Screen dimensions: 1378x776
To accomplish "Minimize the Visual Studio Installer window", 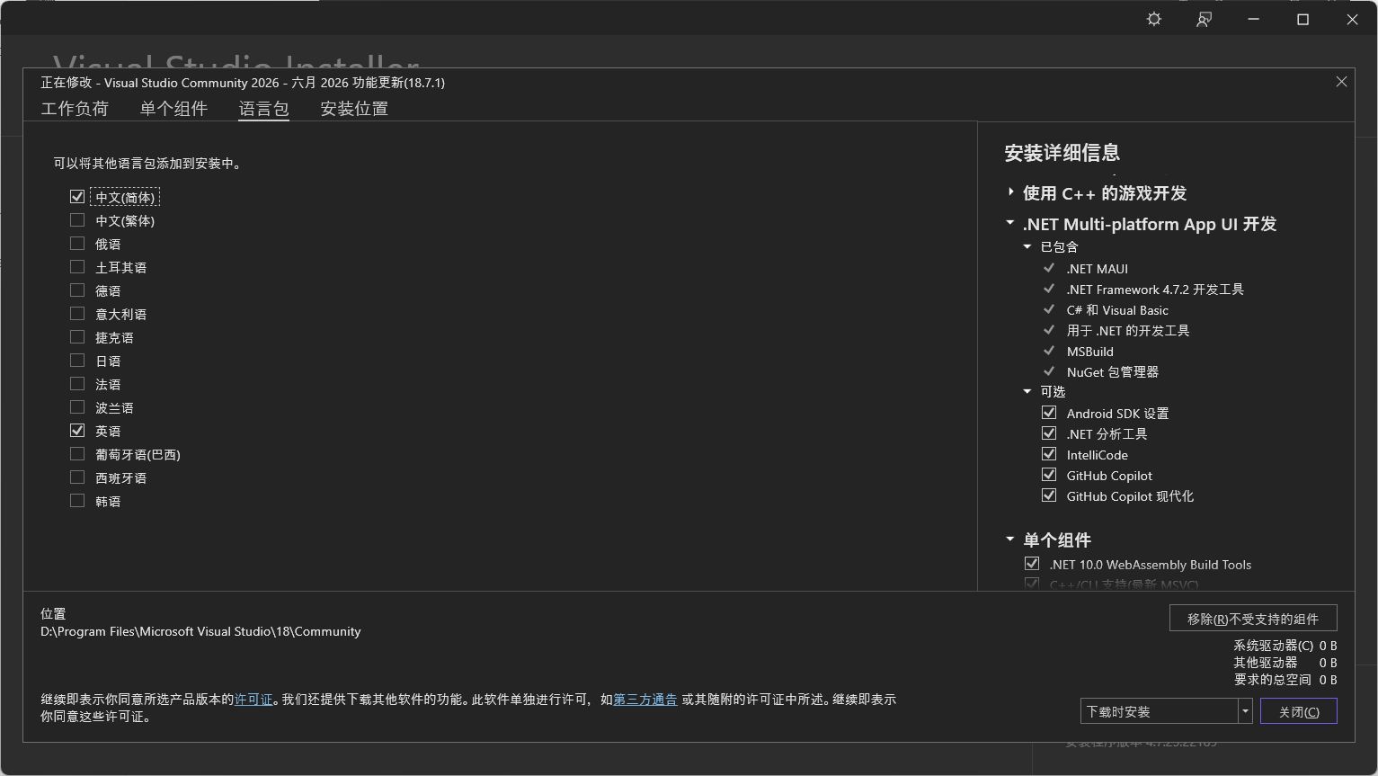I will (x=1253, y=19).
